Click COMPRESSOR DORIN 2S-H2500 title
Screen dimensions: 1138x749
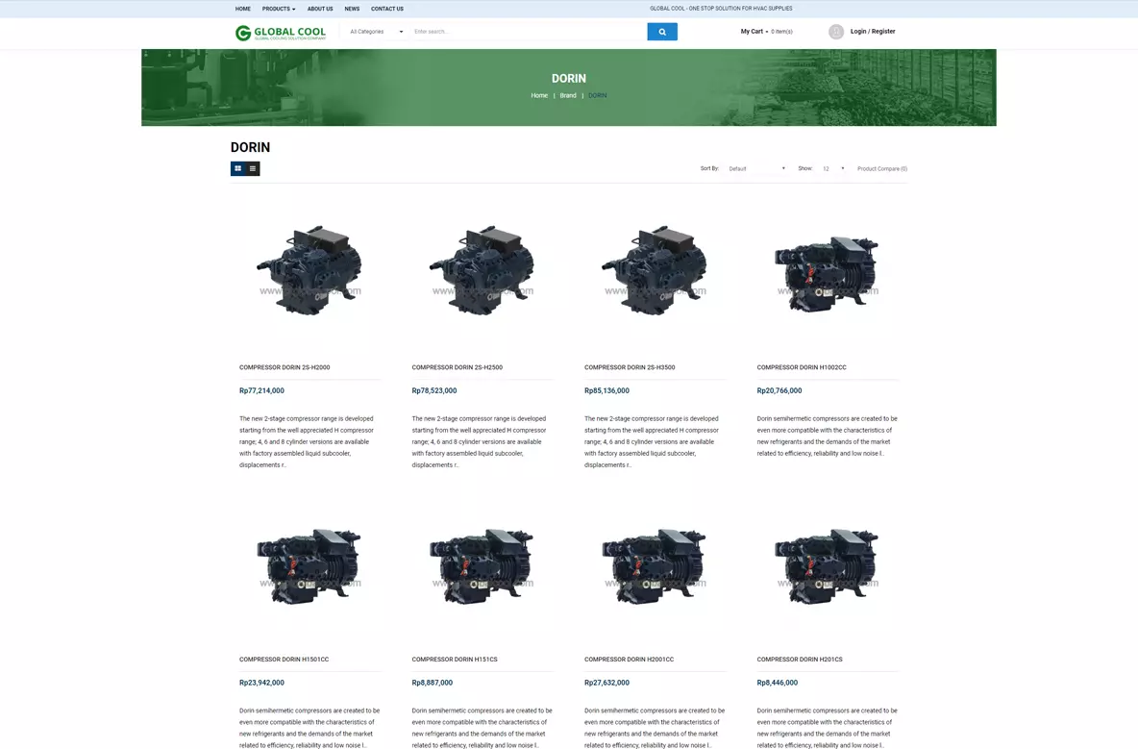pos(458,367)
